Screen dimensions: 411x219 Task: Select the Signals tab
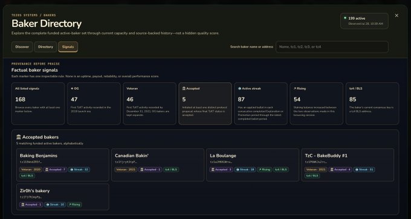pos(68,47)
